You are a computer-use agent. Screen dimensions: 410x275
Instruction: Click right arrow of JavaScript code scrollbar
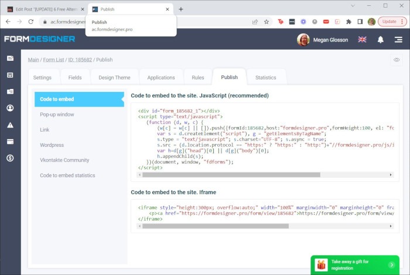pos(391,175)
